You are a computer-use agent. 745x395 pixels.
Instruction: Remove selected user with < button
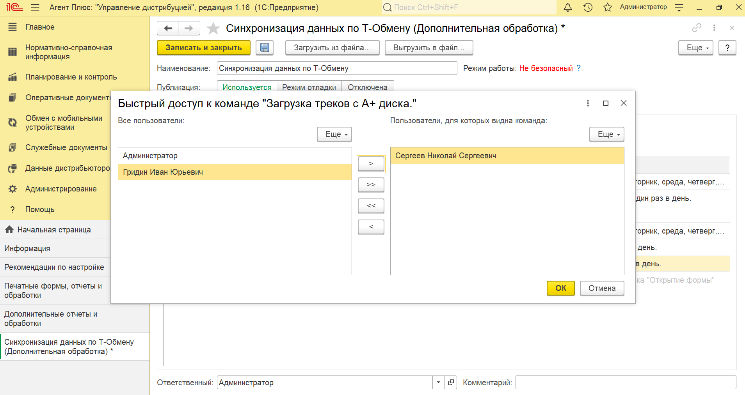coord(371,227)
